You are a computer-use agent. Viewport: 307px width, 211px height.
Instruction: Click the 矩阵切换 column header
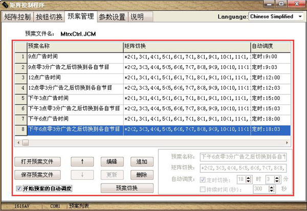coord(187,47)
